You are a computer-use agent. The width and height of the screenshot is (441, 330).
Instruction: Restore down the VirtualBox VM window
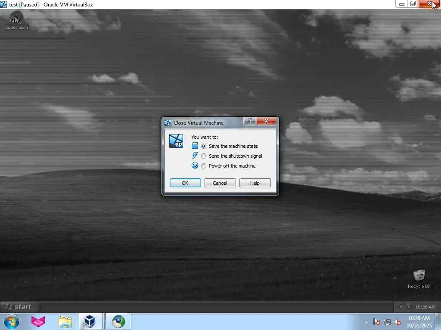[x=413, y=3]
